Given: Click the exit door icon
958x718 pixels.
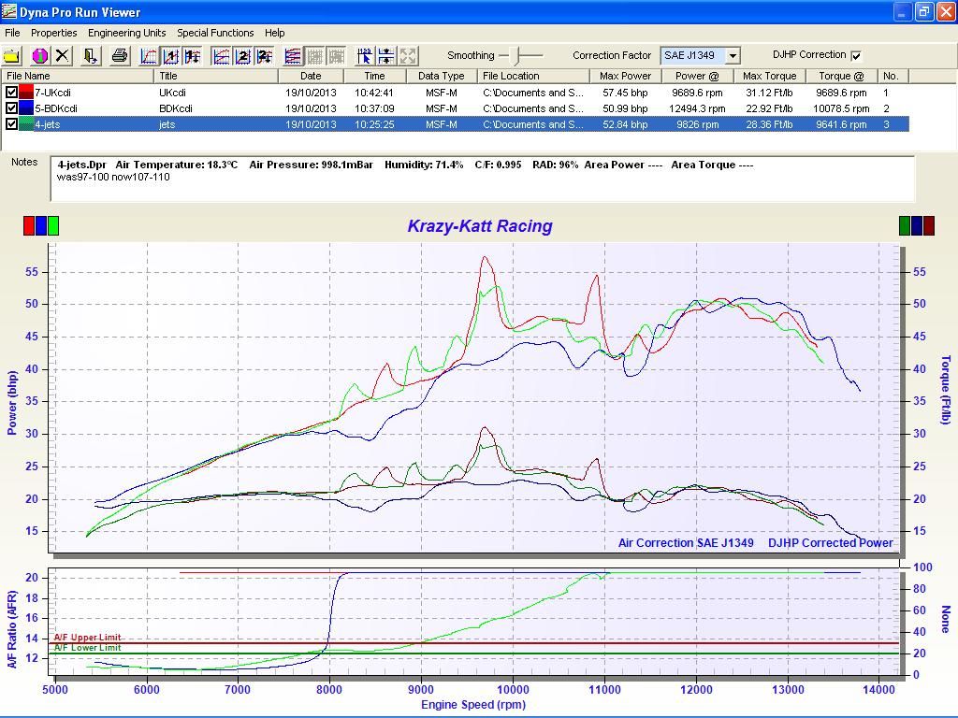Looking at the screenshot, I should click(x=91, y=56).
